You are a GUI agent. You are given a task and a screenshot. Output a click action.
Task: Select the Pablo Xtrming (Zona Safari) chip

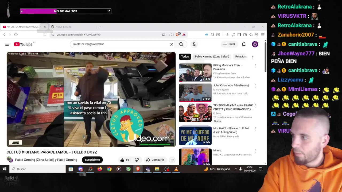pos(212,57)
